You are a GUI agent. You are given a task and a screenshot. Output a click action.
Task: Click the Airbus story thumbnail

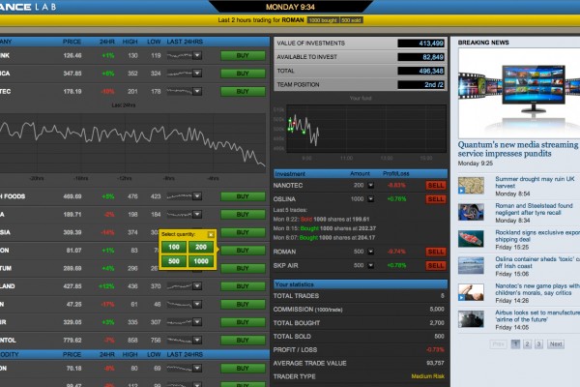pyautogui.click(x=471, y=319)
